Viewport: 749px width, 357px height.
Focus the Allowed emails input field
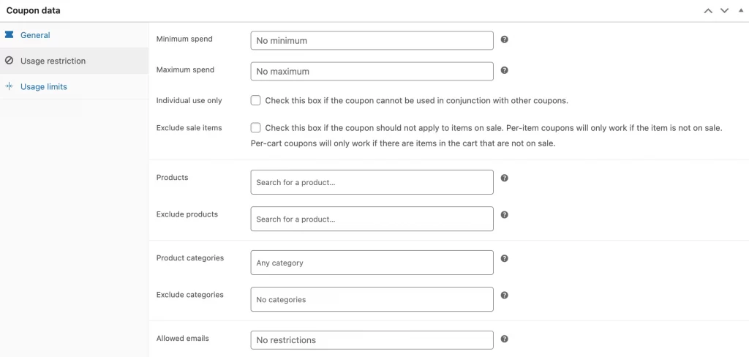click(x=372, y=340)
